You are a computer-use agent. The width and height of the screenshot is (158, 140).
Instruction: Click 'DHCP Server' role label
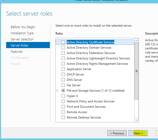(75, 74)
